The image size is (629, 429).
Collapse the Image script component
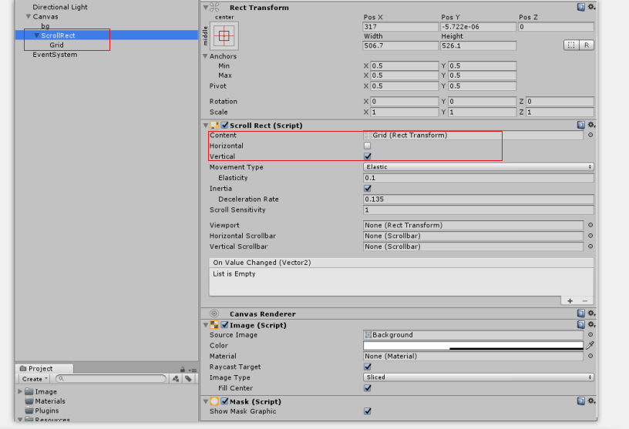205,325
